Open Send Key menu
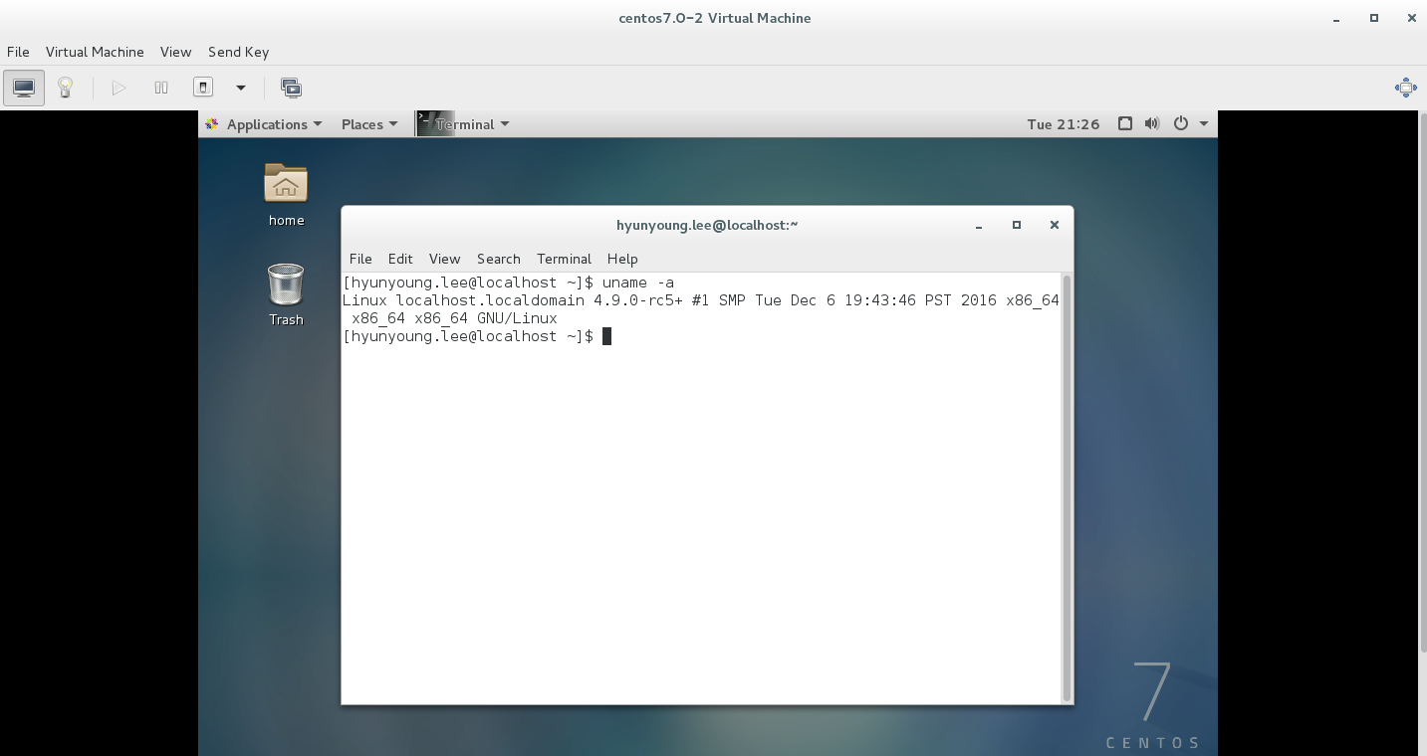1427x756 pixels. 238,52
